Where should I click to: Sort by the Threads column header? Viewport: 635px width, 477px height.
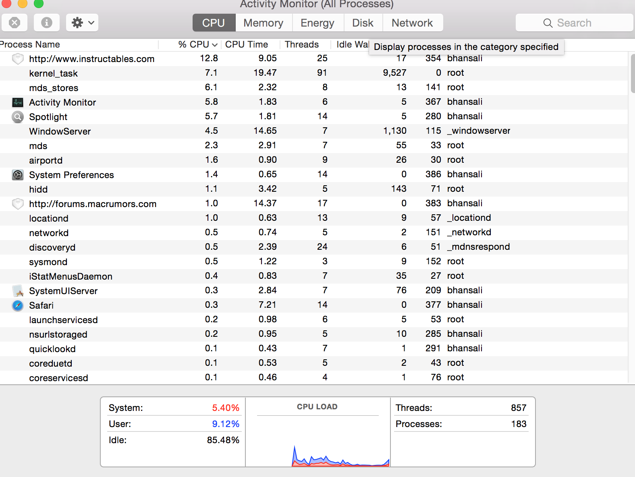(302, 44)
